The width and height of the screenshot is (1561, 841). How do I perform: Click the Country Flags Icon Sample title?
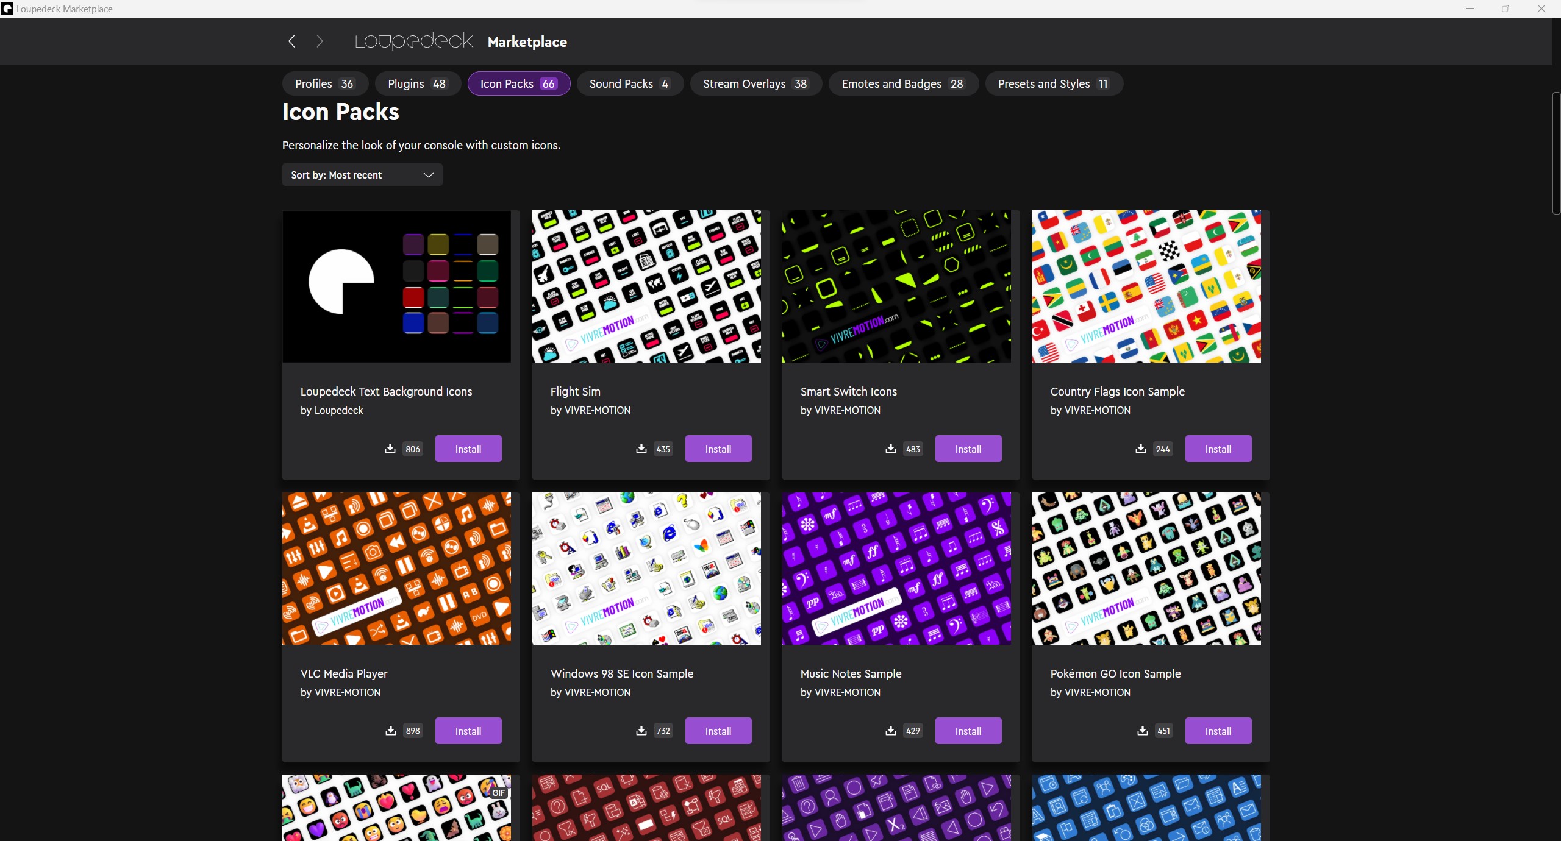[1117, 391]
